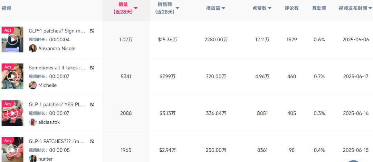Play the alicias.tok video thumbnail
The height and width of the screenshot is (162, 373).
pos(12,113)
